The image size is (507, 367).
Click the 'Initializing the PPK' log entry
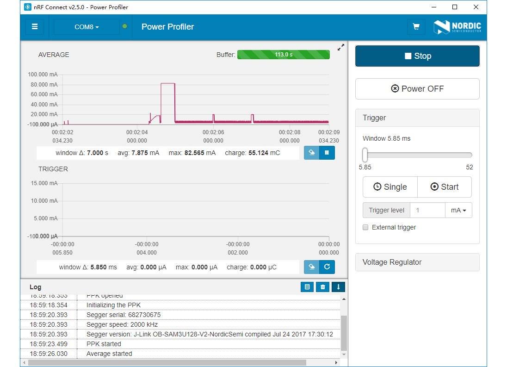tap(113, 305)
